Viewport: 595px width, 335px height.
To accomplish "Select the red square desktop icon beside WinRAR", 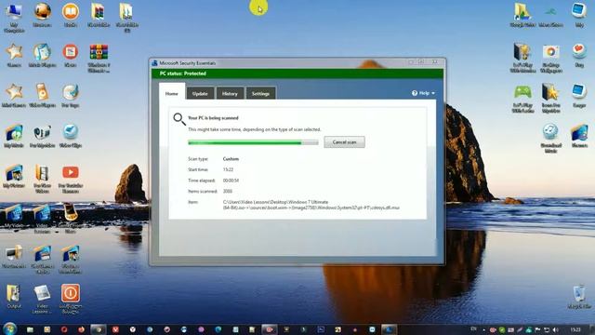I will tap(71, 52).
